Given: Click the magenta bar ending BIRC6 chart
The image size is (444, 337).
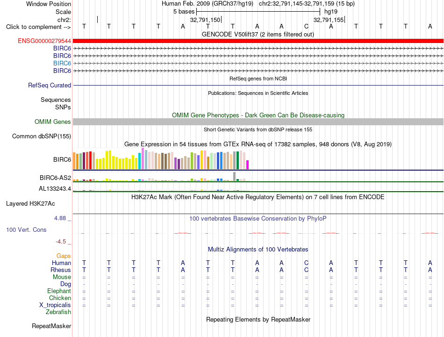Looking at the screenshot, I should pyautogui.click(x=247, y=165).
